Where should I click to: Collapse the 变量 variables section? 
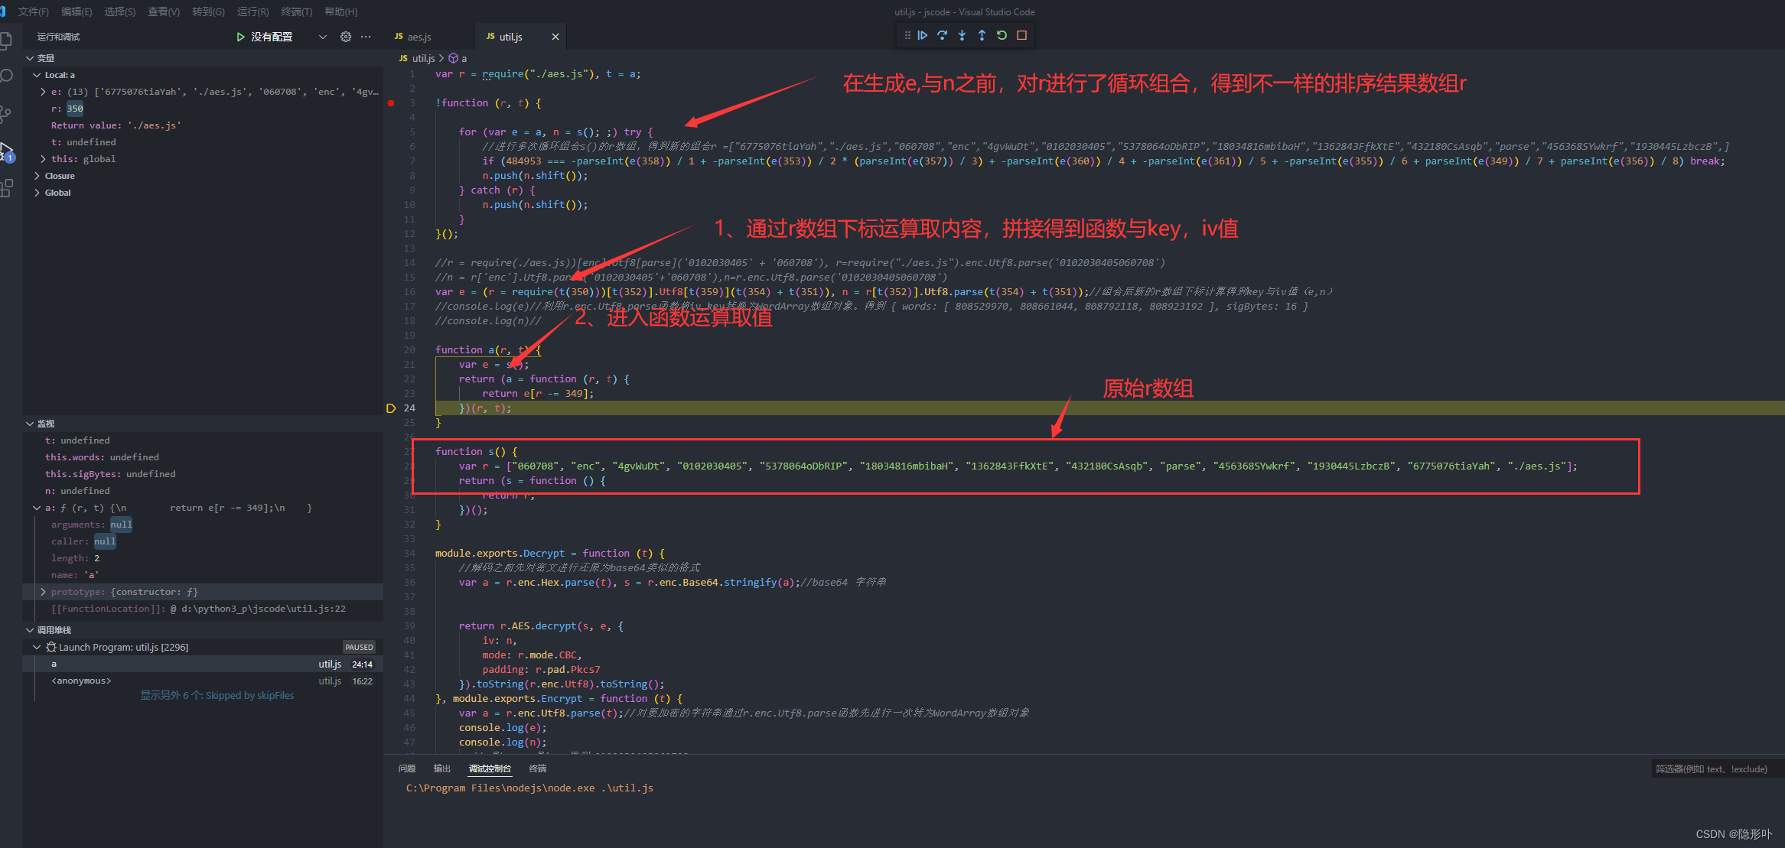coord(30,58)
